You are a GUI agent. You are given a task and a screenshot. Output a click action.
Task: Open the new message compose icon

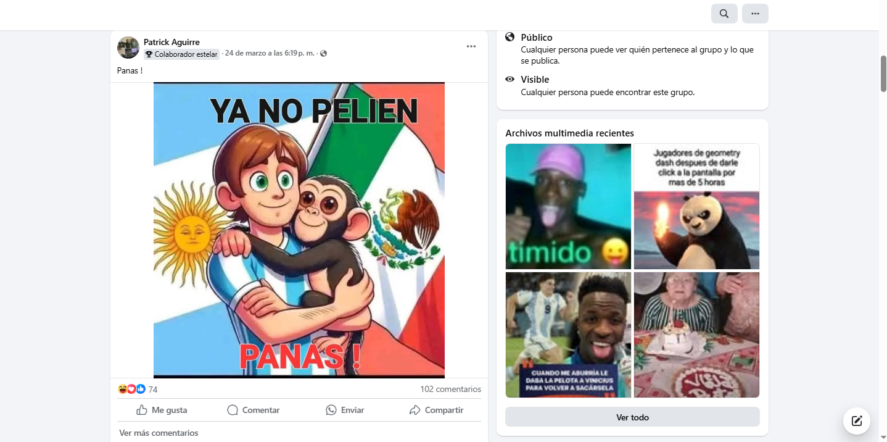[x=857, y=421]
